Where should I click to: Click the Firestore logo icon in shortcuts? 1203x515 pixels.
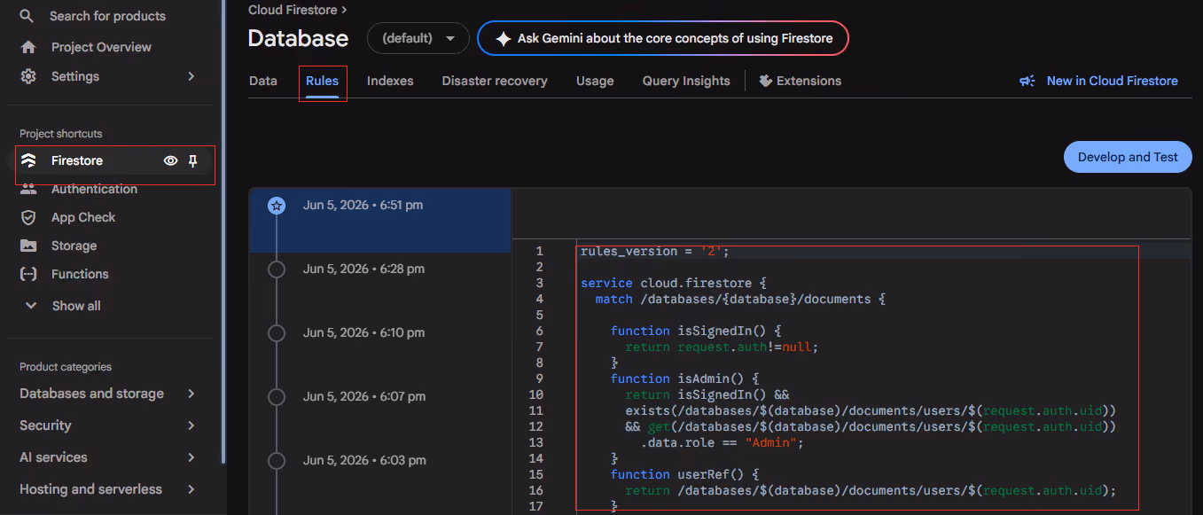28,160
